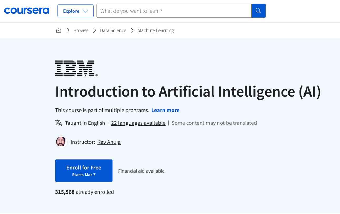Click the chevron after Browse breadcrumb

pyautogui.click(x=94, y=30)
